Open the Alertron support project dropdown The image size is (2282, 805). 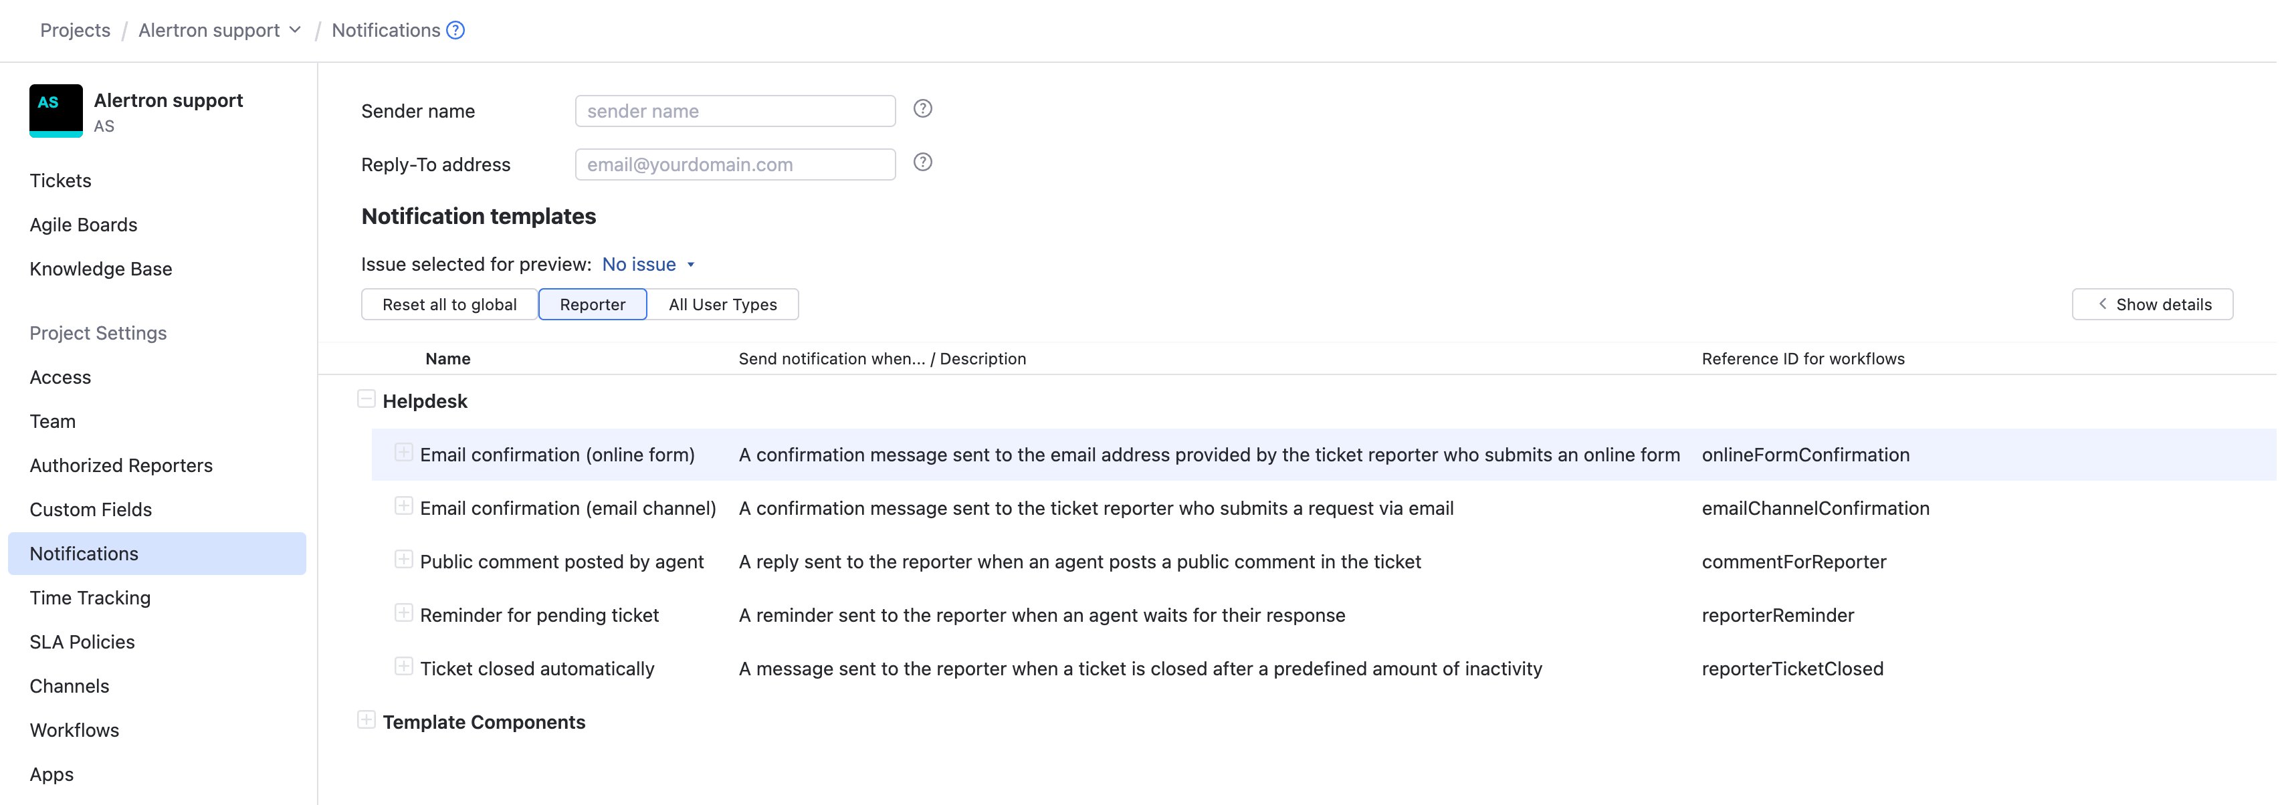[295, 29]
